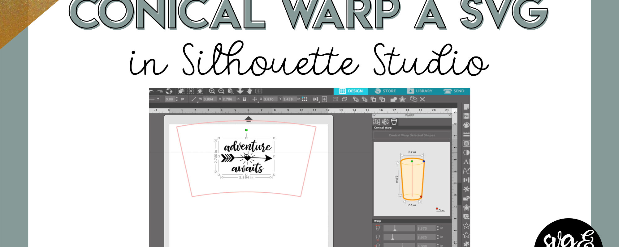Toggle the aspect ratio lock icon
Image resolution: width=619 pixels, height=247 pixels.
245,99
